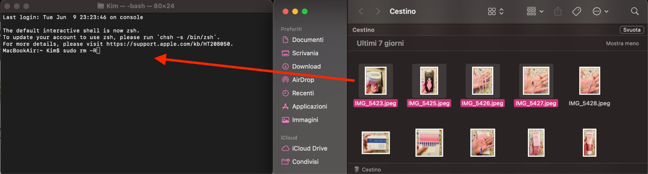Select the IMG_5428.jpeg thumbnail
The image size is (648, 174).
click(x=589, y=81)
